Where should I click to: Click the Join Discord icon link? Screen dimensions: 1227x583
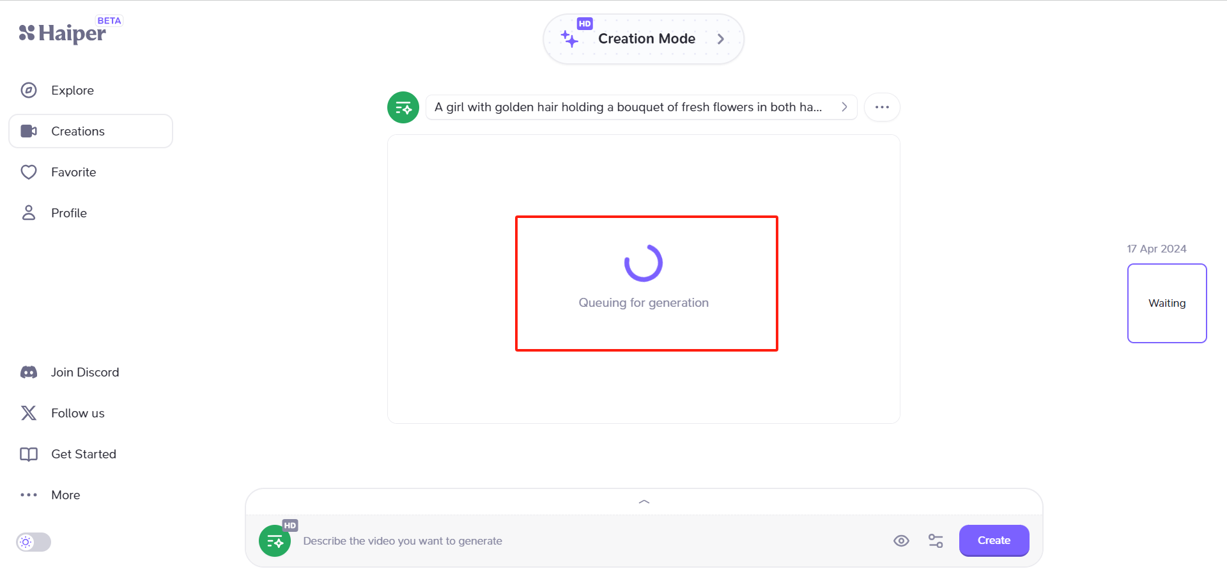(29, 372)
